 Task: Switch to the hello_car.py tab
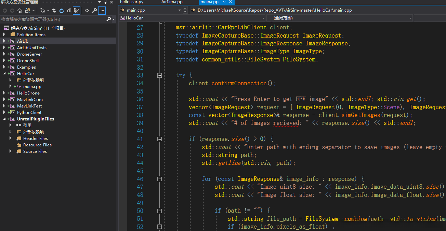(132, 2)
